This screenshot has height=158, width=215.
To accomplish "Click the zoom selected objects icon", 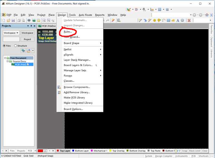I will point(48,20).
